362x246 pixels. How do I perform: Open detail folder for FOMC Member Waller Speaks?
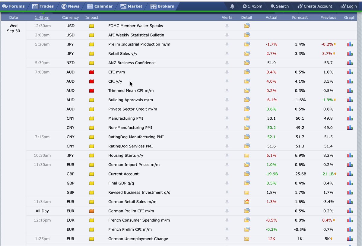coord(247,26)
